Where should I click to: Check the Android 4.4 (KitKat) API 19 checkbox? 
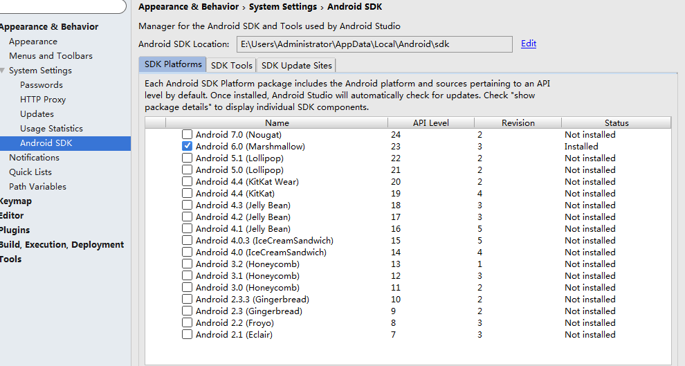click(x=187, y=194)
